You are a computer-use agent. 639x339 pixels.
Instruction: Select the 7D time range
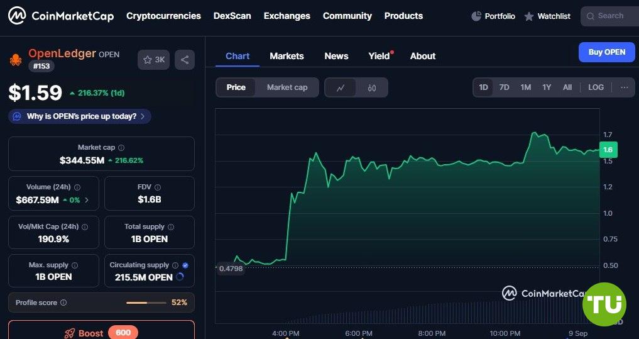tap(504, 87)
